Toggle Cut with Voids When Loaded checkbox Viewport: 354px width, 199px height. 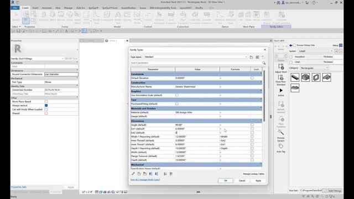(x=46, y=109)
